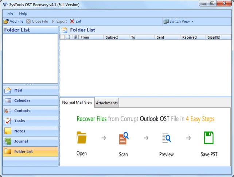Sort by the Subject column
Image resolution: width=234 pixels, height=177 pixels.
pyautogui.click(x=116, y=37)
